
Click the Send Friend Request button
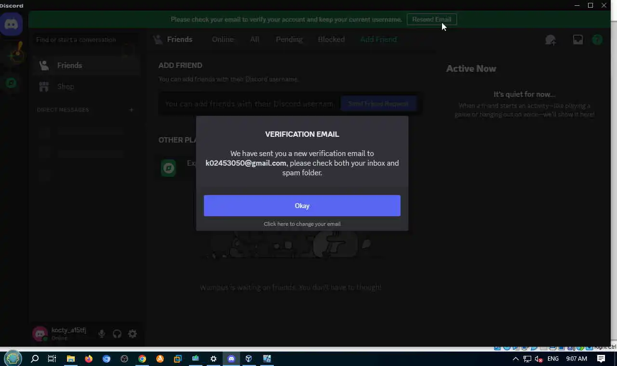click(x=378, y=104)
